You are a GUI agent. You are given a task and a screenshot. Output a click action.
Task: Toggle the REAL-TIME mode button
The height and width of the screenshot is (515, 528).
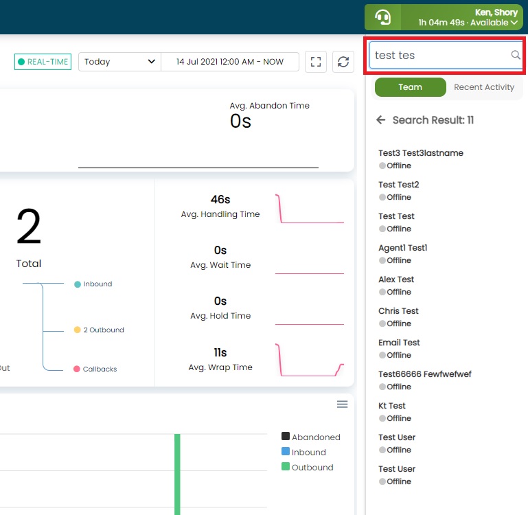43,62
